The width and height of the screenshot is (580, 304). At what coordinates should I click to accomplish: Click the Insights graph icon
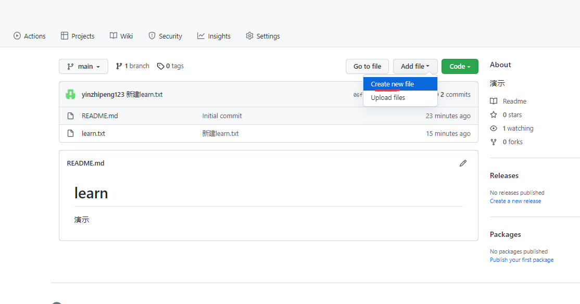tap(201, 35)
